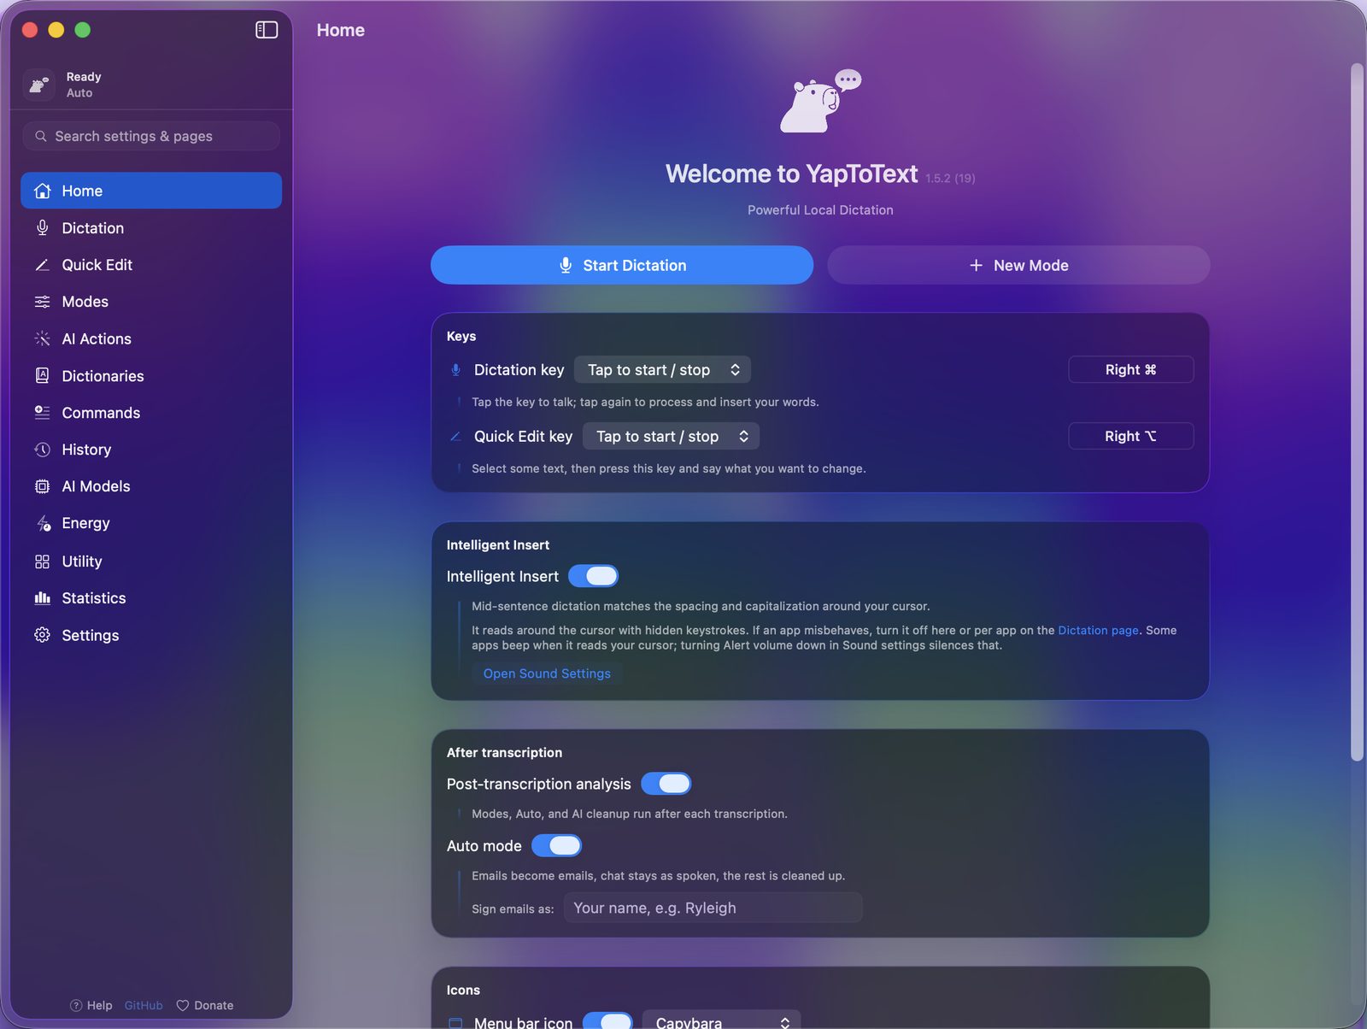Click the Energy bolt icon
The width and height of the screenshot is (1367, 1029).
click(x=43, y=523)
